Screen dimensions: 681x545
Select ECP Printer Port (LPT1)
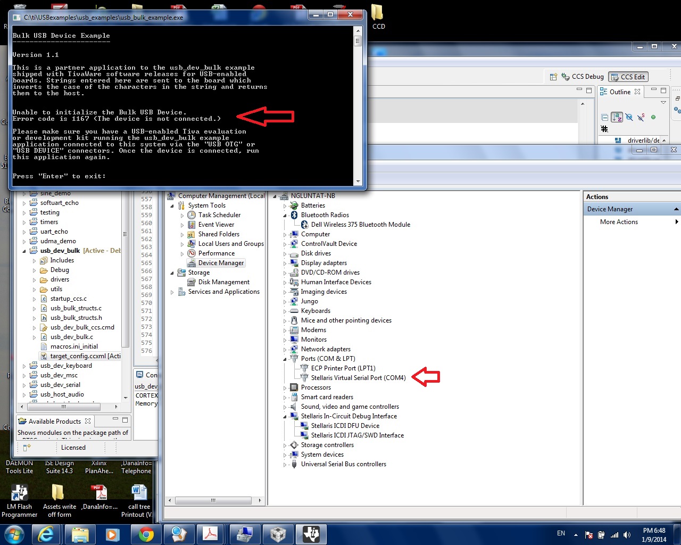click(343, 368)
